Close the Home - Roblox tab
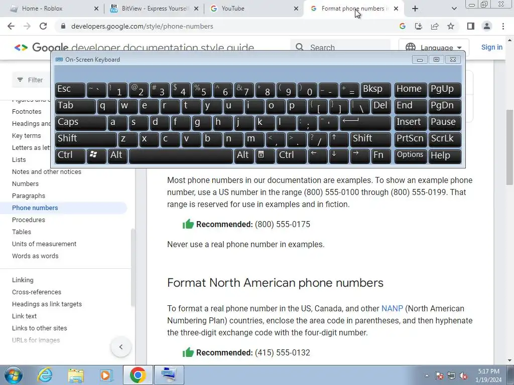Viewport: 514px width, 385px height. click(96, 9)
